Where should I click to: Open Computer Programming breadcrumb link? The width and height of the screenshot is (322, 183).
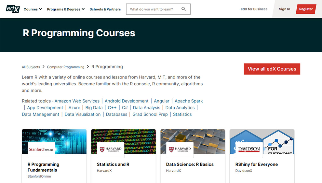65,67
